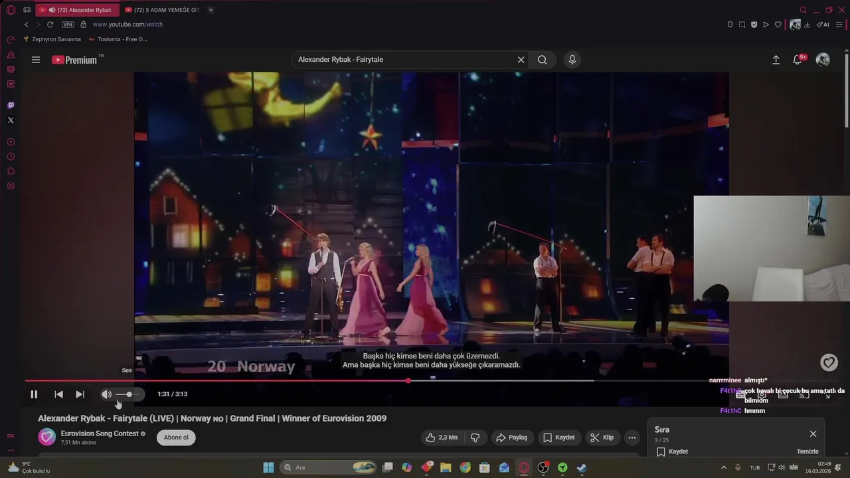Adjust the video volume slider
850x478 pixels.
pos(129,394)
